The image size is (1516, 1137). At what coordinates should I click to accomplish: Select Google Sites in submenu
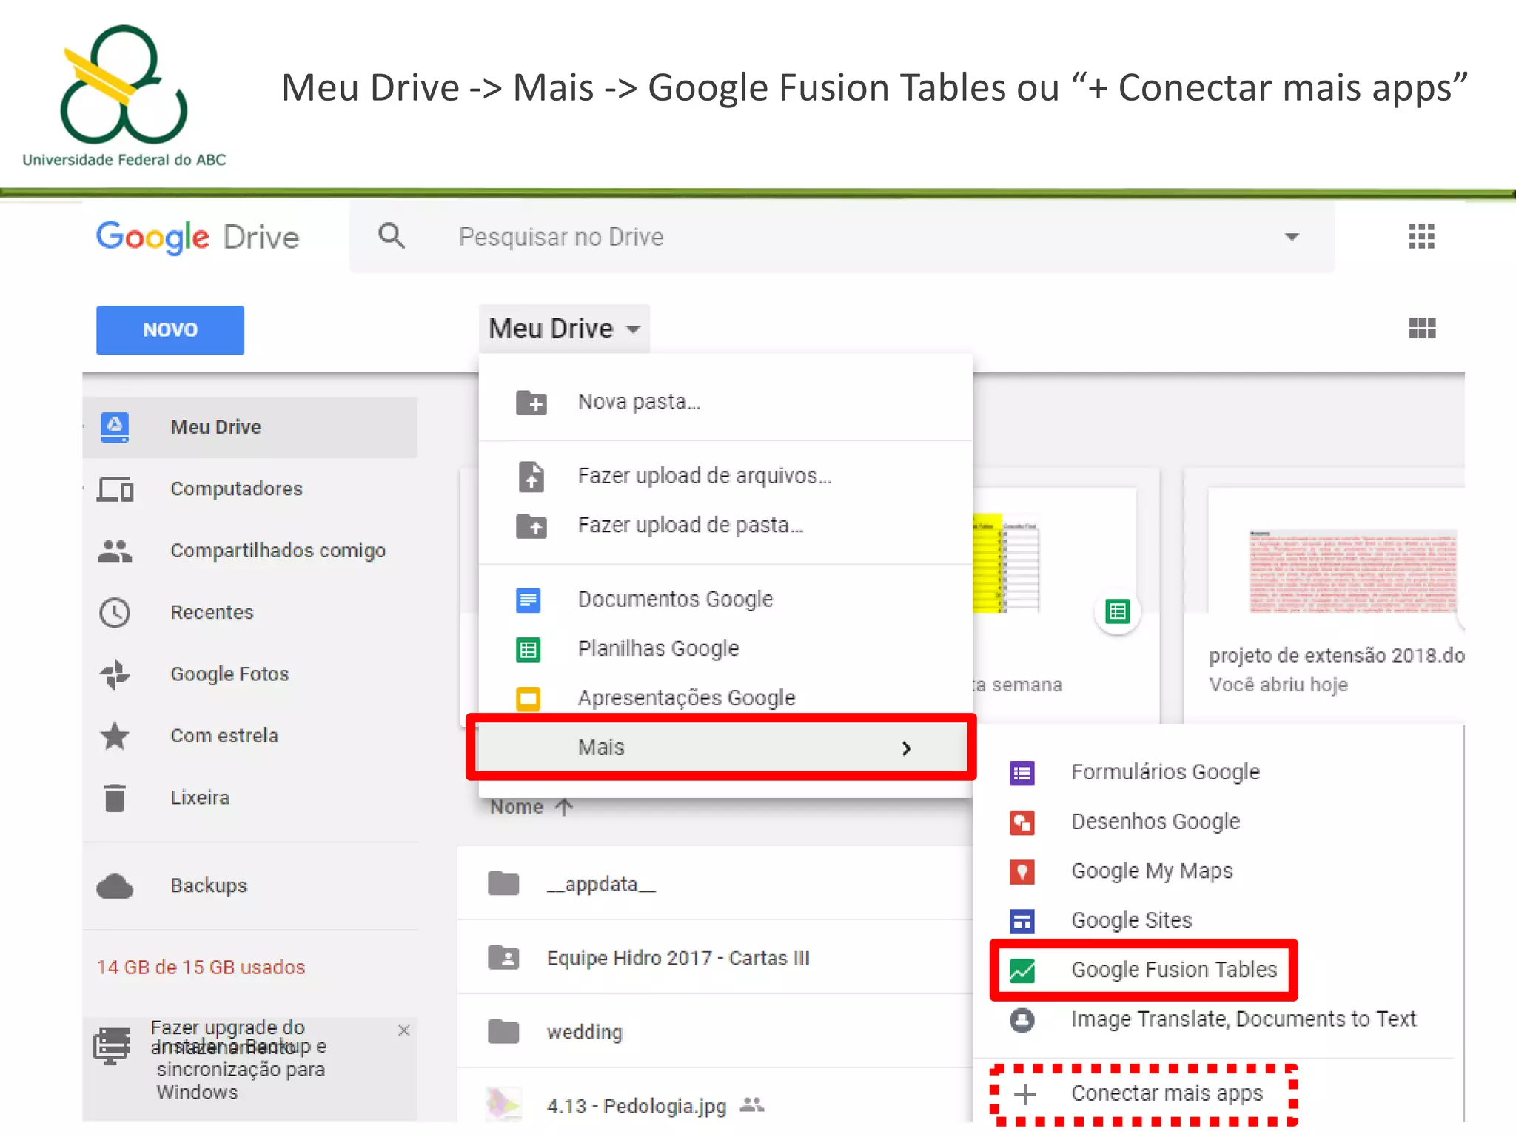pos(1218,921)
